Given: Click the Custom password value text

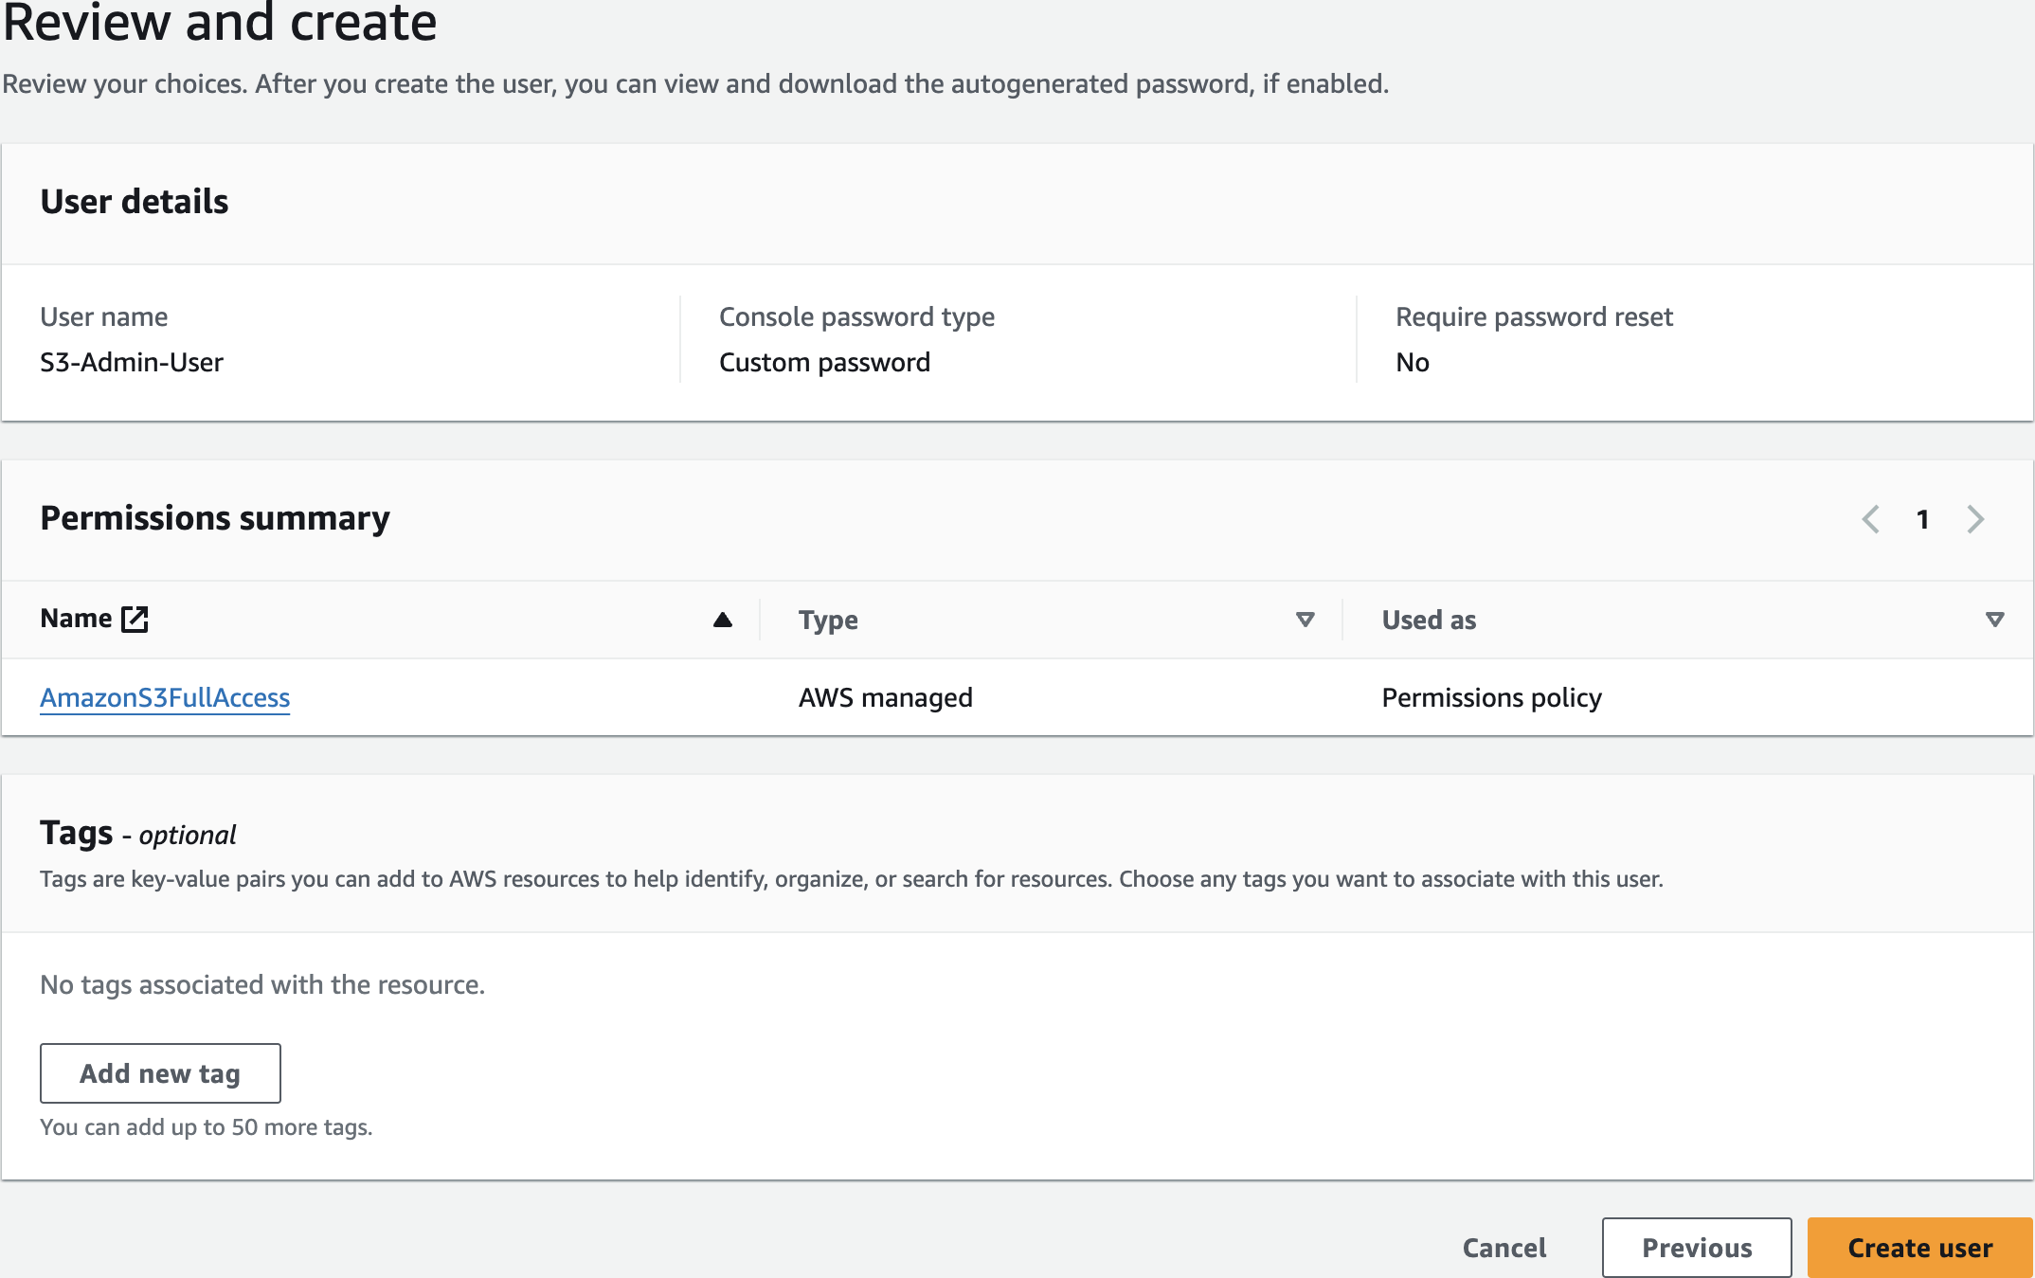Looking at the screenshot, I should (x=824, y=363).
